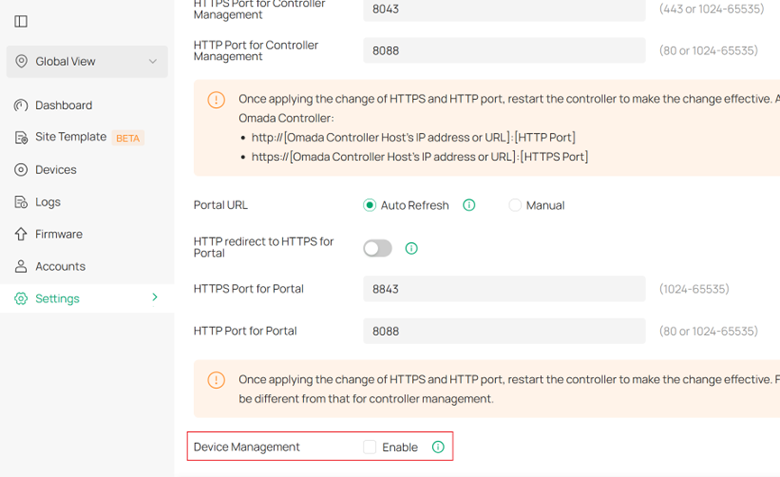Click the Dashboard gauge icon
780x477 pixels.
[x=21, y=105]
